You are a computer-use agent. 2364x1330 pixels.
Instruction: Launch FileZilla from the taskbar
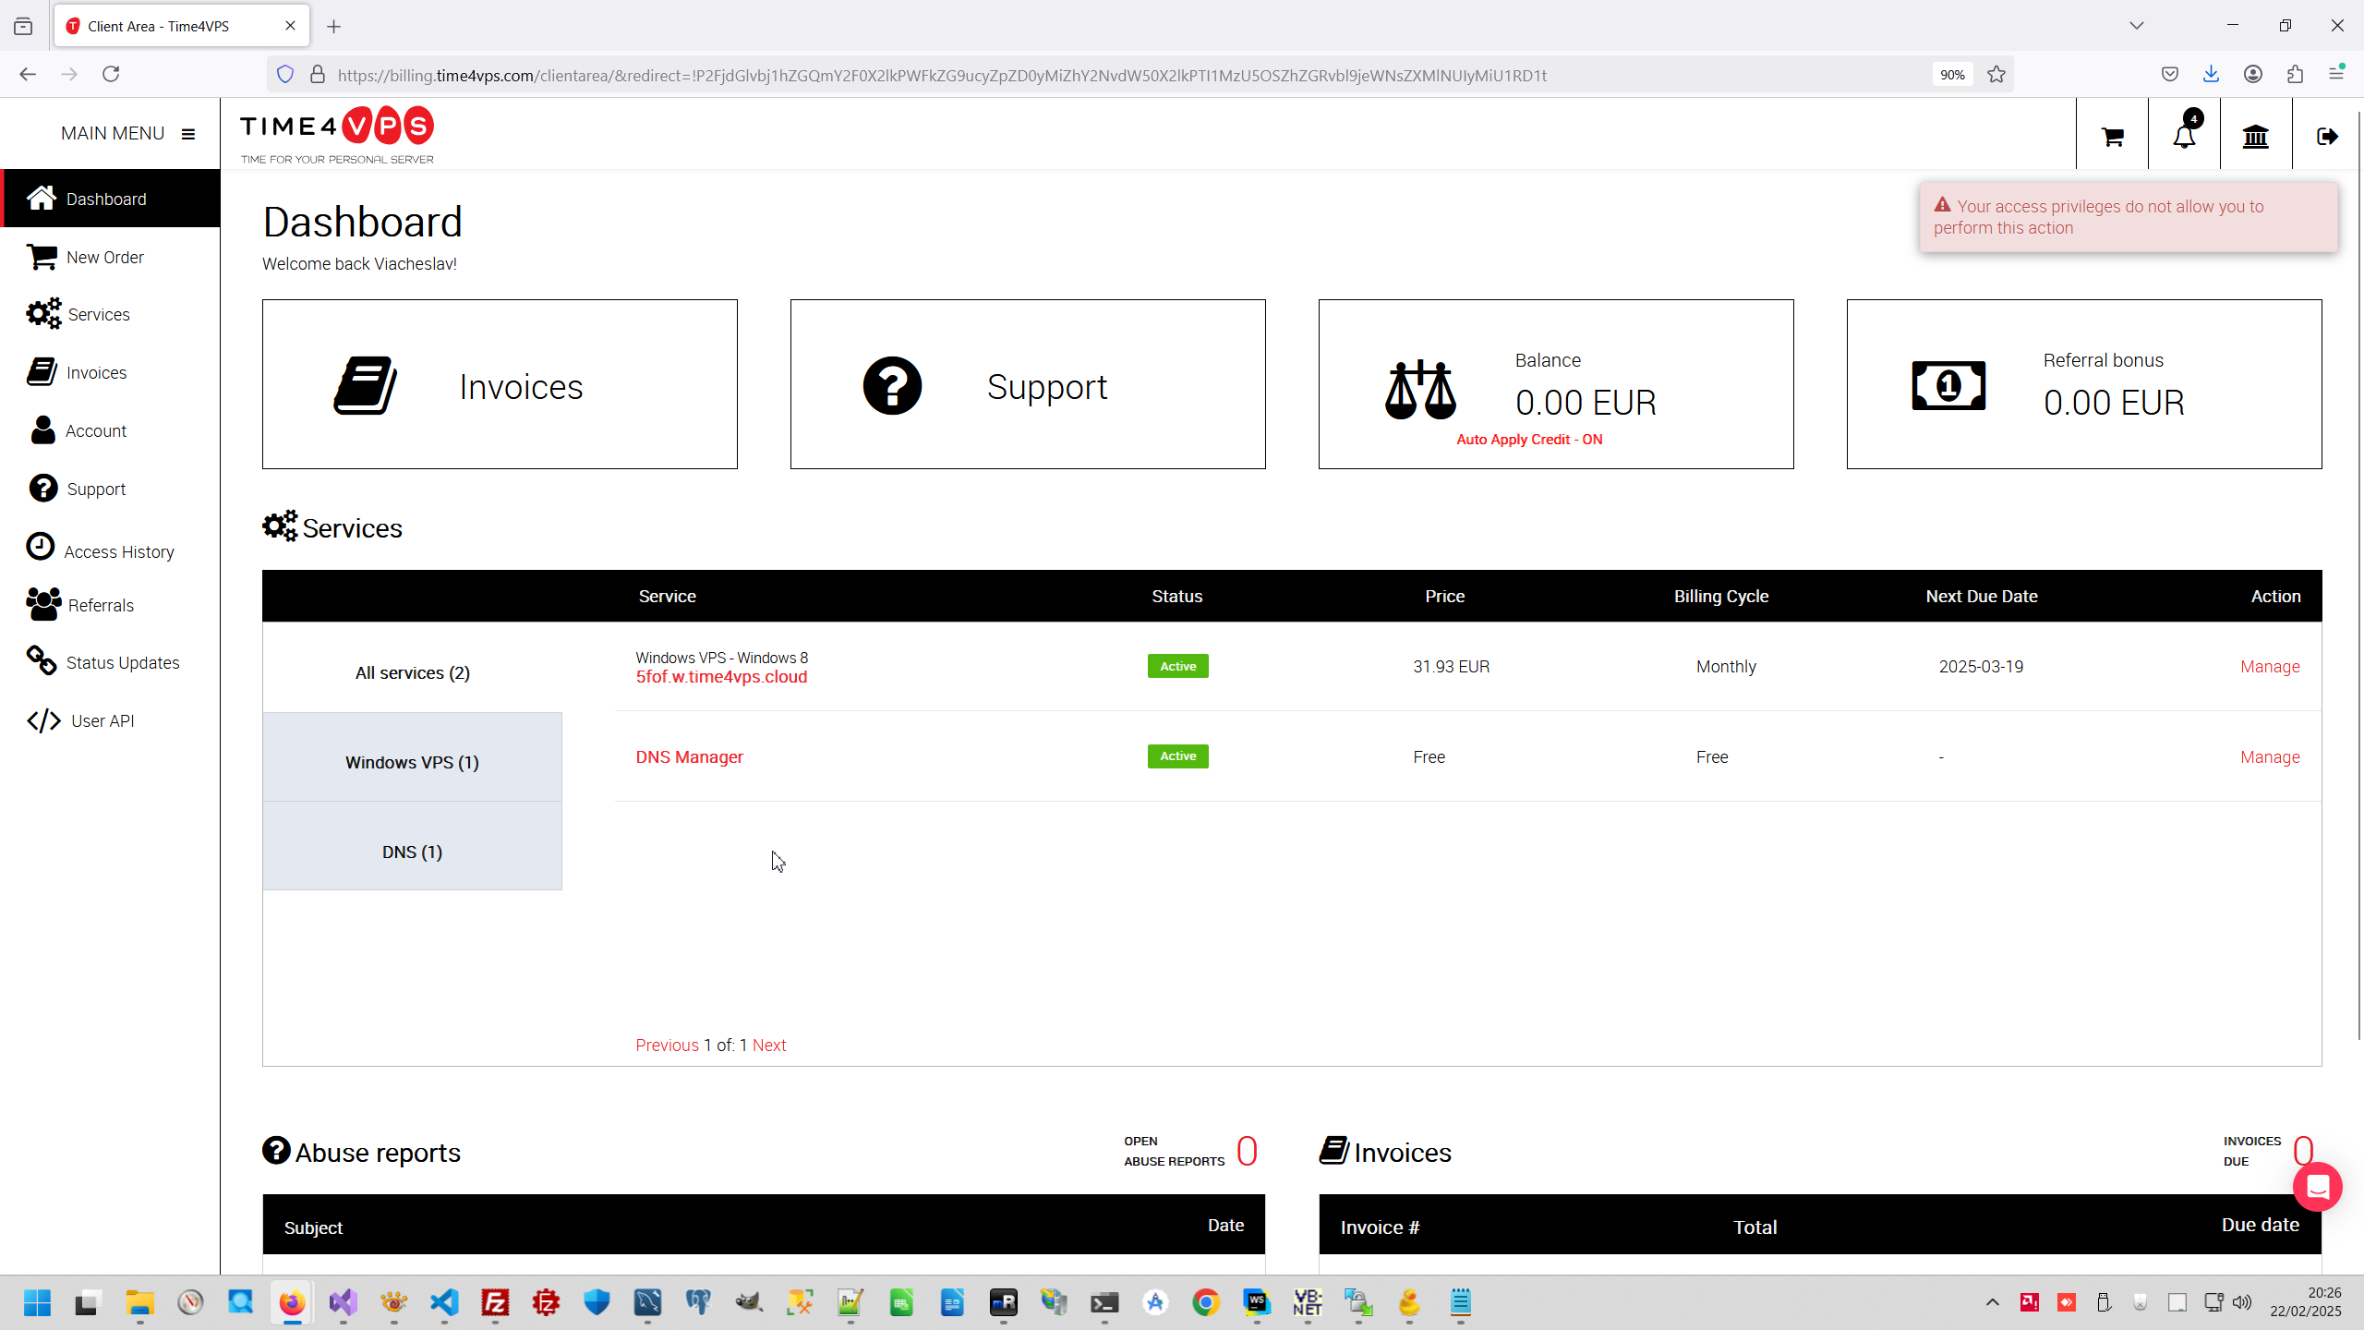[495, 1302]
